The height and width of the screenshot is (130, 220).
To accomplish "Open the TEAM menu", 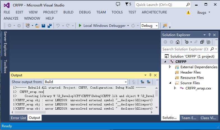I will pyautogui.click(x=101, y=12).
